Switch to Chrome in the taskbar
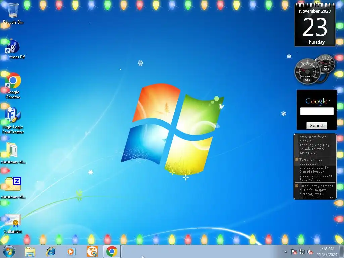344x258 pixels. (x=112, y=251)
